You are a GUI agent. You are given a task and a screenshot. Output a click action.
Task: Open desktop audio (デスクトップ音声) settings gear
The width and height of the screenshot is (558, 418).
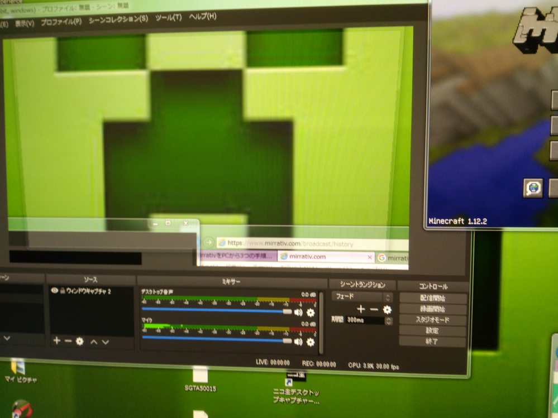pos(311,313)
